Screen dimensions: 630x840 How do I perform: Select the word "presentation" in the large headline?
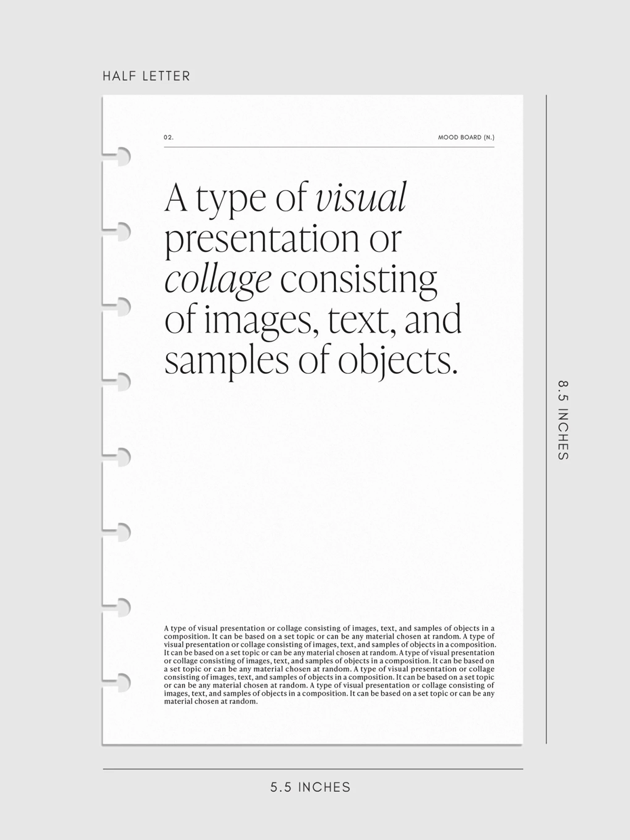click(x=262, y=239)
